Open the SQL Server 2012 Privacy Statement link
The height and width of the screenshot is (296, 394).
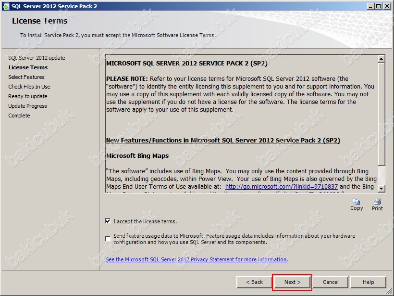tap(197, 259)
